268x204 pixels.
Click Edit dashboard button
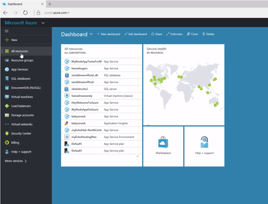(135, 34)
